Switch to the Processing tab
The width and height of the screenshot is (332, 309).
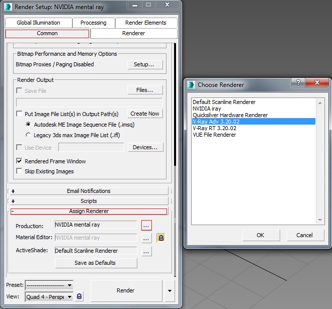tap(94, 23)
